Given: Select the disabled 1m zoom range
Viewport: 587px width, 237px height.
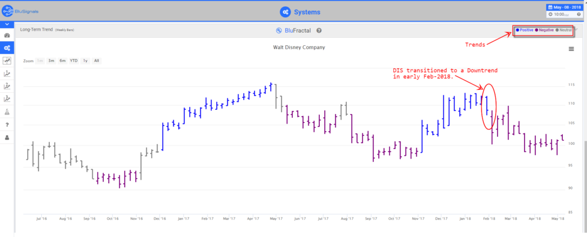Looking at the screenshot, I should click(x=40, y=61).
